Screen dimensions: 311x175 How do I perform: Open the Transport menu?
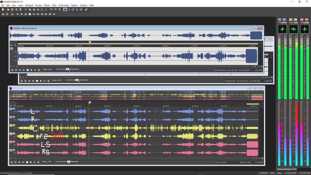(29, 6)
